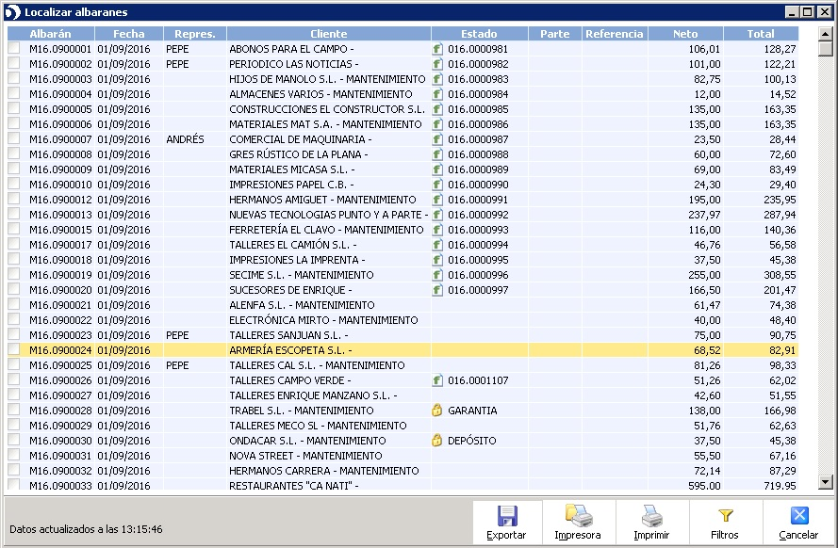
Task: Click client PERIODICO LAS NOTICIAS
Action: [294, 64]
